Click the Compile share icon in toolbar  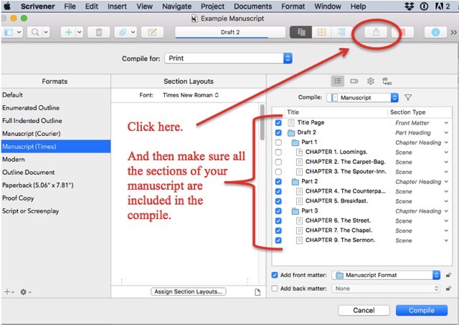click(376, 32)
